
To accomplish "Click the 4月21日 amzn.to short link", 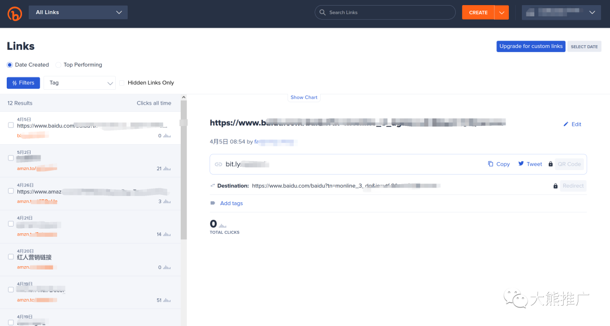I will [x=37, y=234].
